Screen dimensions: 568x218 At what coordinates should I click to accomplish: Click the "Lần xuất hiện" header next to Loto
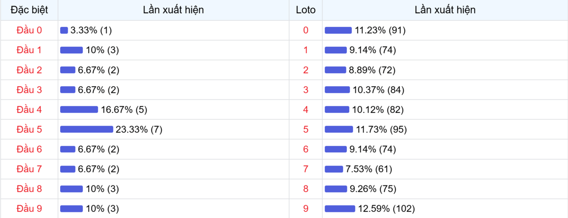click(445, 10)
